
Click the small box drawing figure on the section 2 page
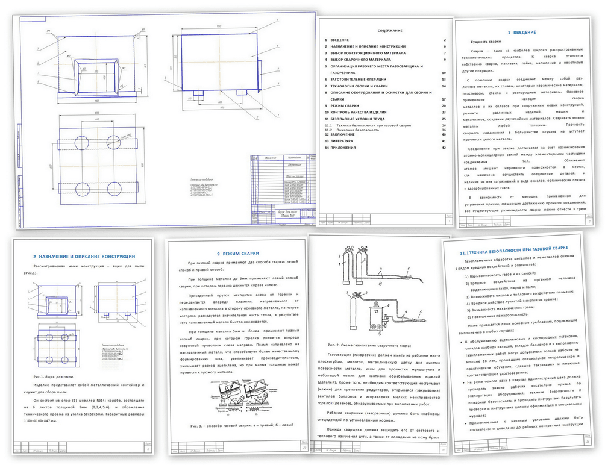(88, 326)
